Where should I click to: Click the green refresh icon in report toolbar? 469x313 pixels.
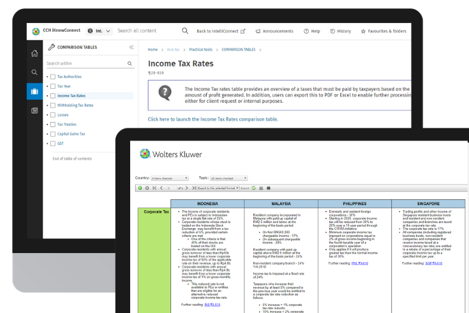click(x=253, y=188)
